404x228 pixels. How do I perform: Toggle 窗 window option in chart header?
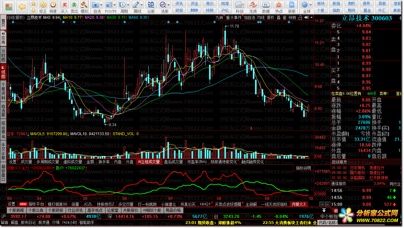tap(284, 18)
